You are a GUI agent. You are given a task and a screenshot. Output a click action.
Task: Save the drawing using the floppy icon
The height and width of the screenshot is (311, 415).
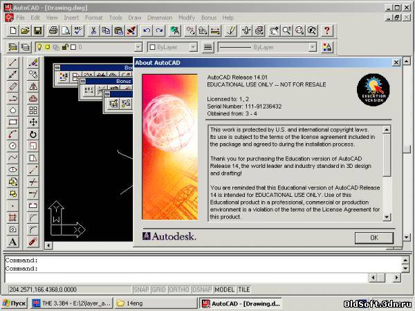37,30
